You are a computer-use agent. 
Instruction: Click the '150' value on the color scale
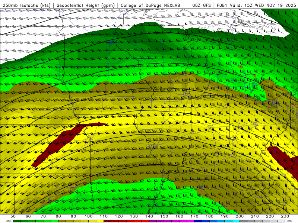pos(164,216)
